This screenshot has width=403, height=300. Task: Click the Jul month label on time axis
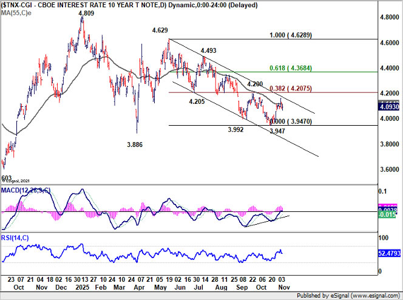click(198, 287)
